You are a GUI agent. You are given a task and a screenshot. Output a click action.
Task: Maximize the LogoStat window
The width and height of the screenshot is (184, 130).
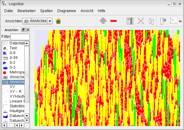pos(174,4)
